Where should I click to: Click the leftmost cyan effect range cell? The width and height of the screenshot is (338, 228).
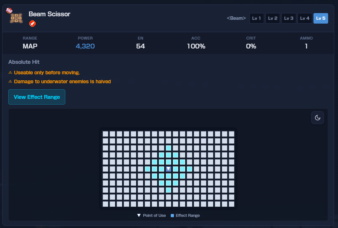click(147, 169)
